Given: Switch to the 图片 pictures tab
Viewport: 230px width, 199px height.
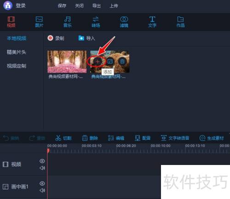Looking at the screenshot, I should 39,22.
